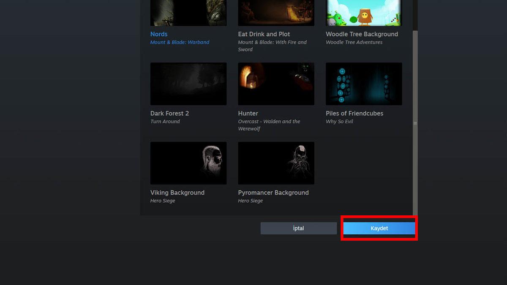Save the background with the Kaydet button
The height and width of the screenshot is (285, 507).
pos(379,228)
